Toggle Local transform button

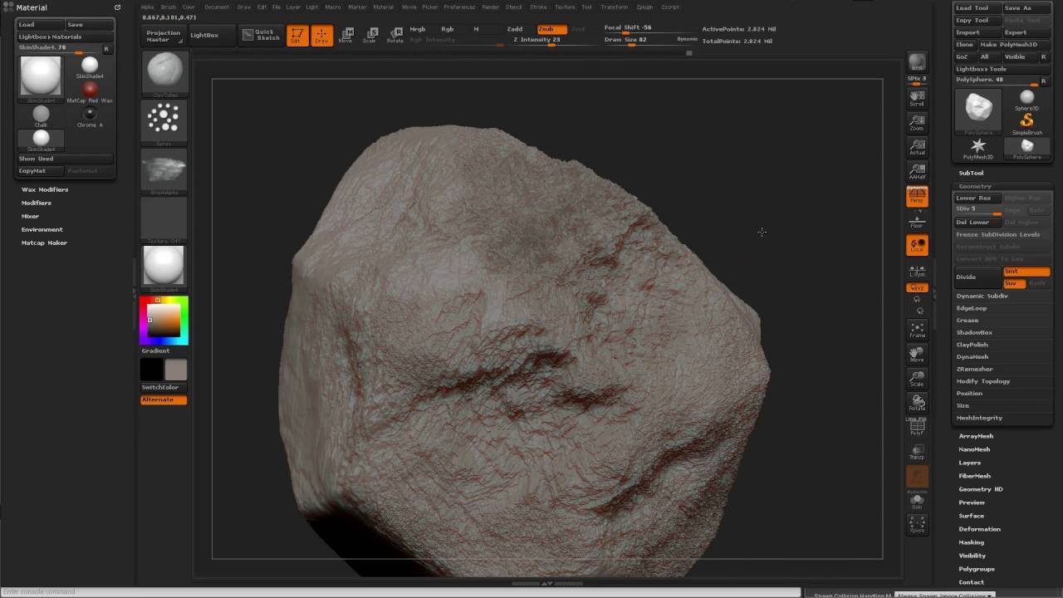pos(917,245)
